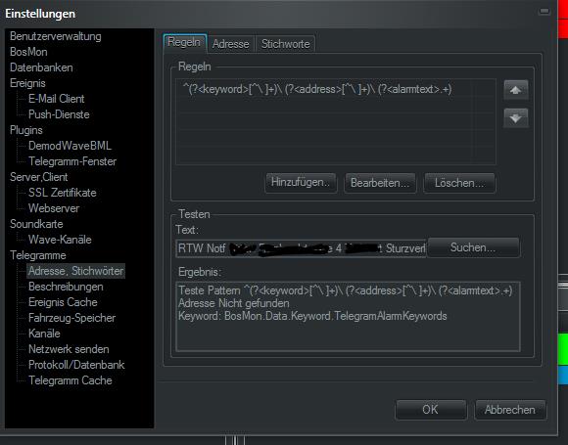The image size is (568, 445).
Task: Confirm settings with OK
Action: (431, 410)
